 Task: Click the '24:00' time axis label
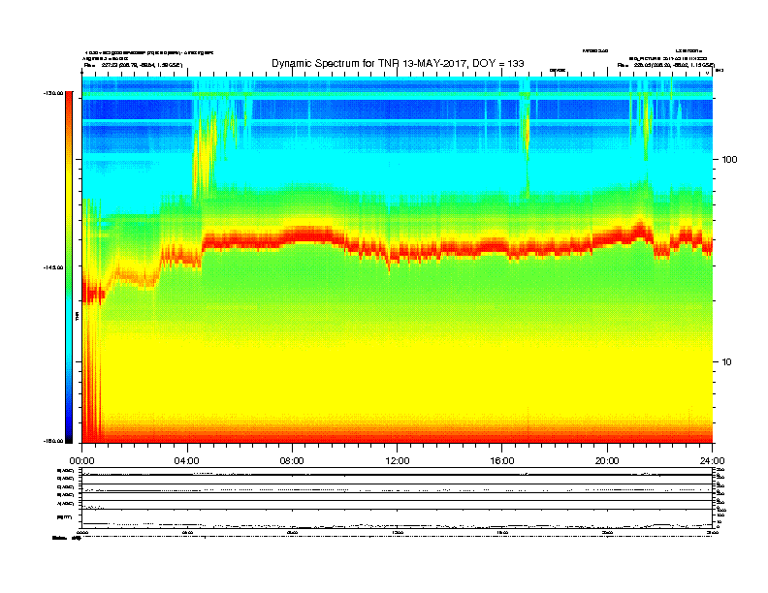712,460
